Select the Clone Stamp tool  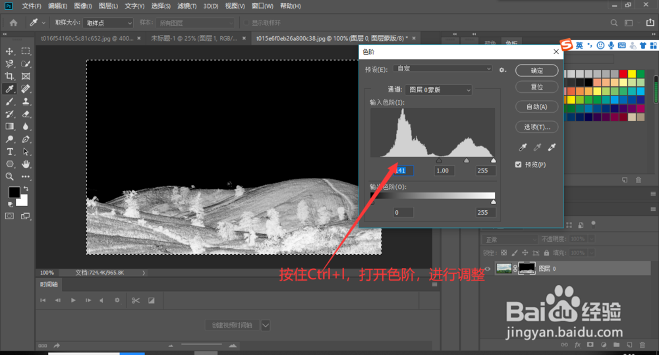click(26, 101)
